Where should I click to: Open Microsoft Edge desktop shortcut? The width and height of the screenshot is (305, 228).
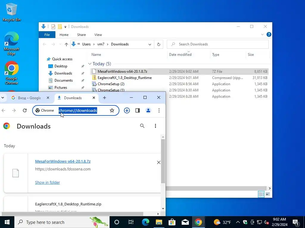[x=11, y=44]
